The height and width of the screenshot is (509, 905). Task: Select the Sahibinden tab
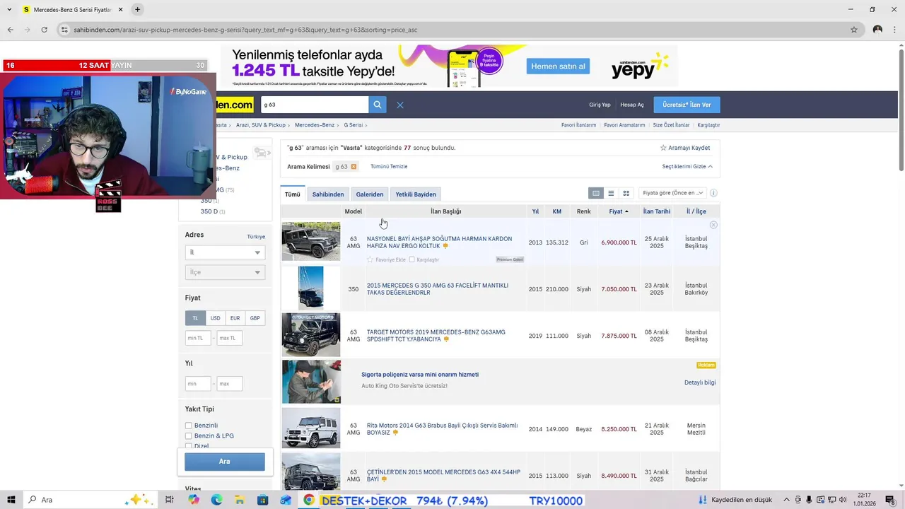[328, 194]
